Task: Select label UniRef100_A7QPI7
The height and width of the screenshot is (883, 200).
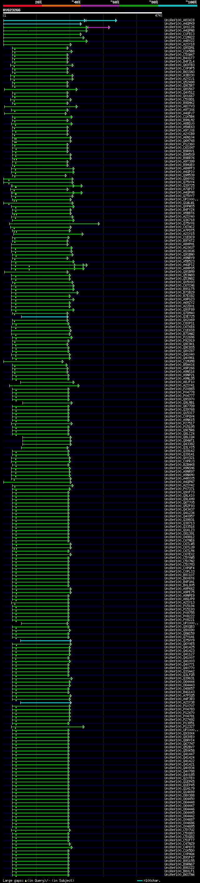Action: pos(179,189)
